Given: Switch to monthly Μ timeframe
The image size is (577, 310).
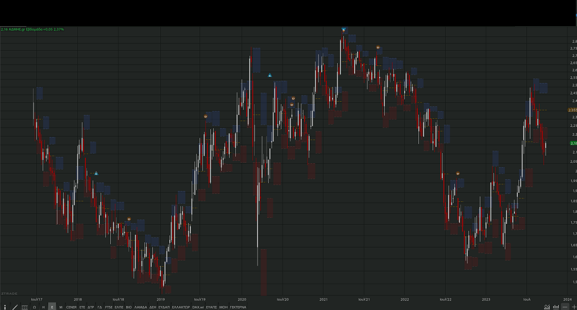Looking at the screenshot, I should 61,307.
